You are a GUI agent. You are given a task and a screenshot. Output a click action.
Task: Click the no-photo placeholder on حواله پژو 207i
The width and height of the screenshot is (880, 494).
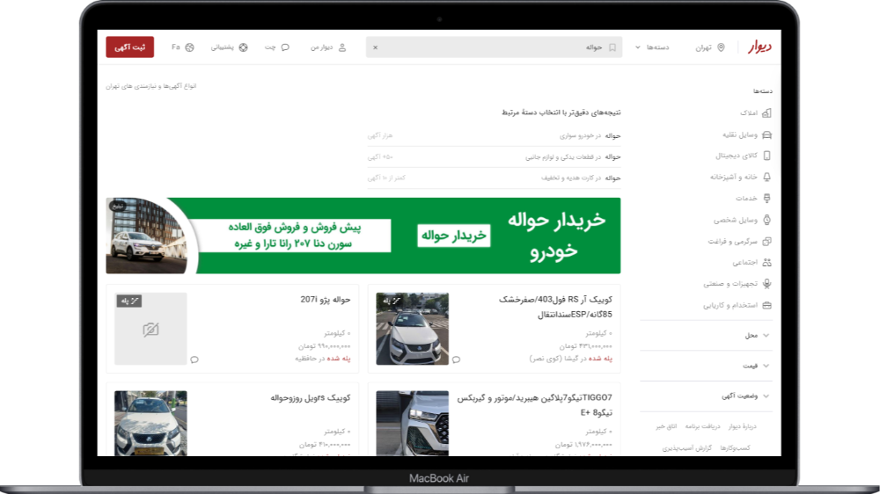point(150,329)
